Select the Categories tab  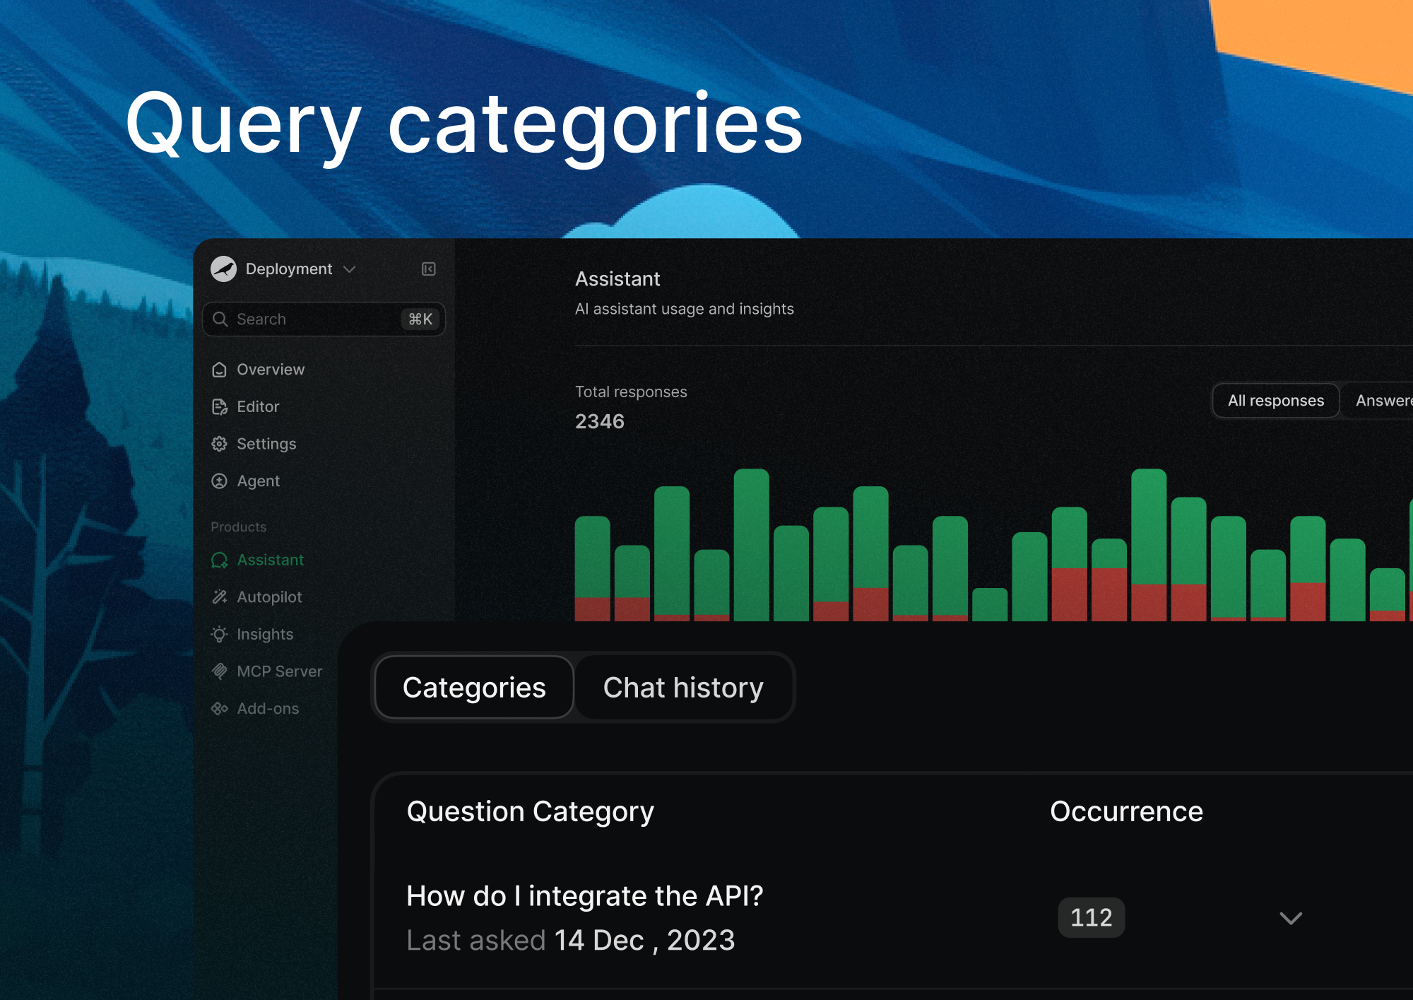coord(473,687)
